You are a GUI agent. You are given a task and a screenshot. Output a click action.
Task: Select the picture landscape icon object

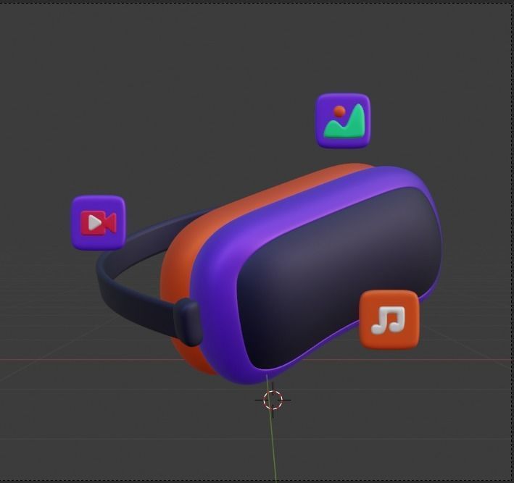click(x=343, y=121)
